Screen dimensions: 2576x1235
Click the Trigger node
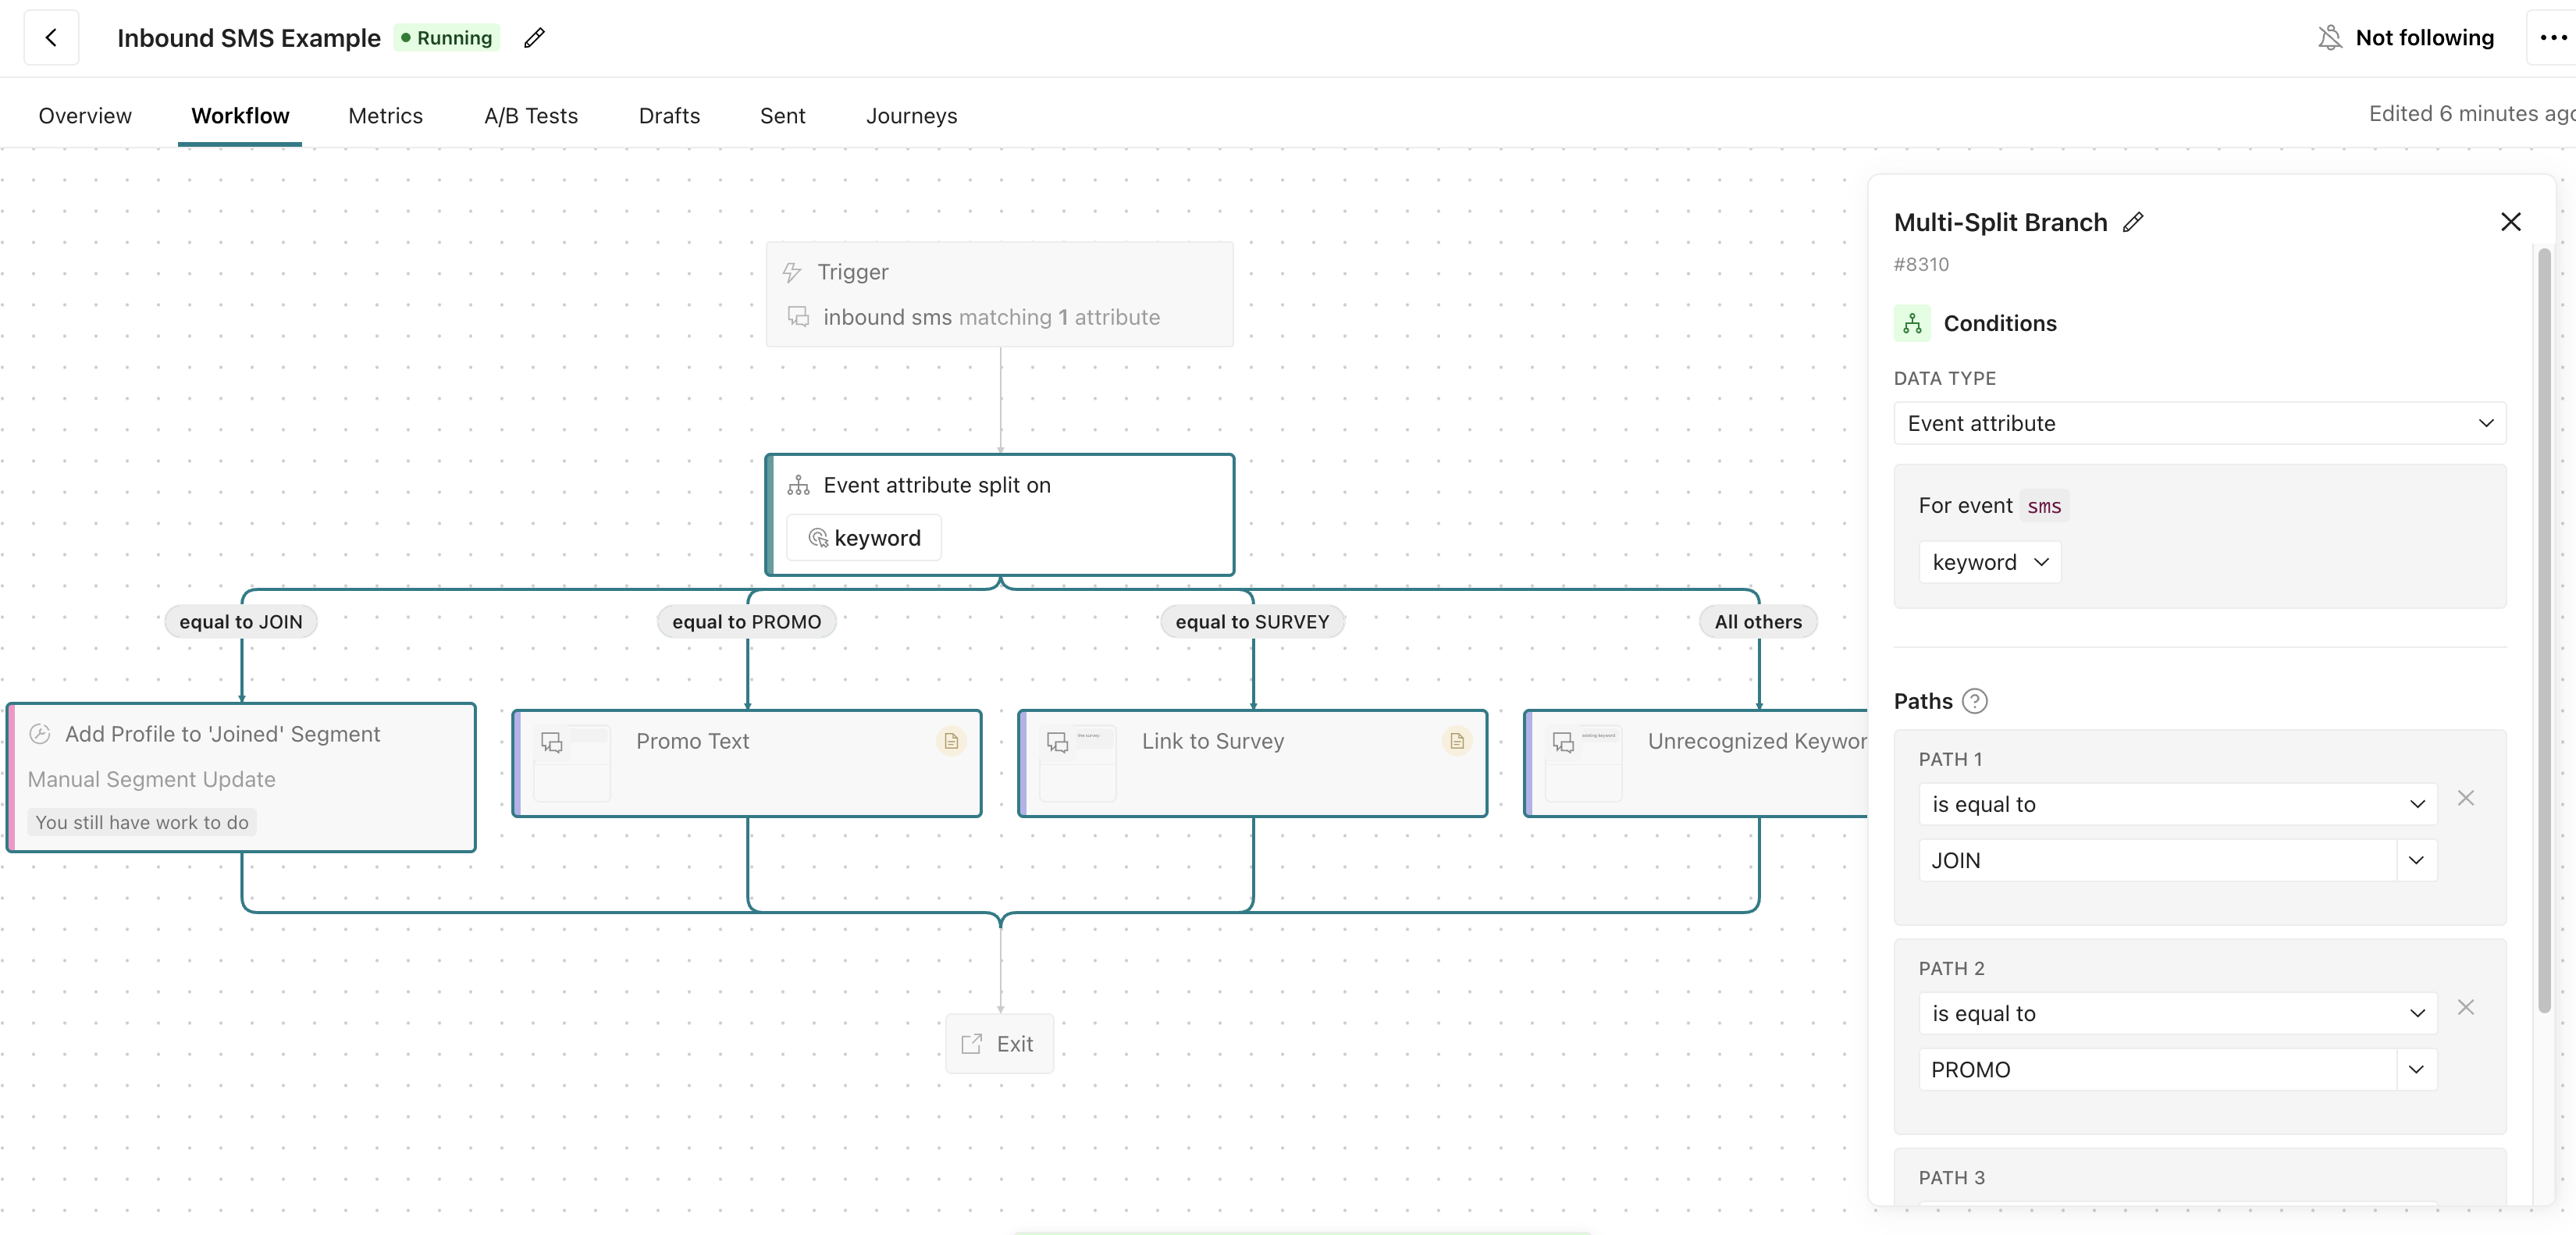pyautogui.click(x=999, y=294)
